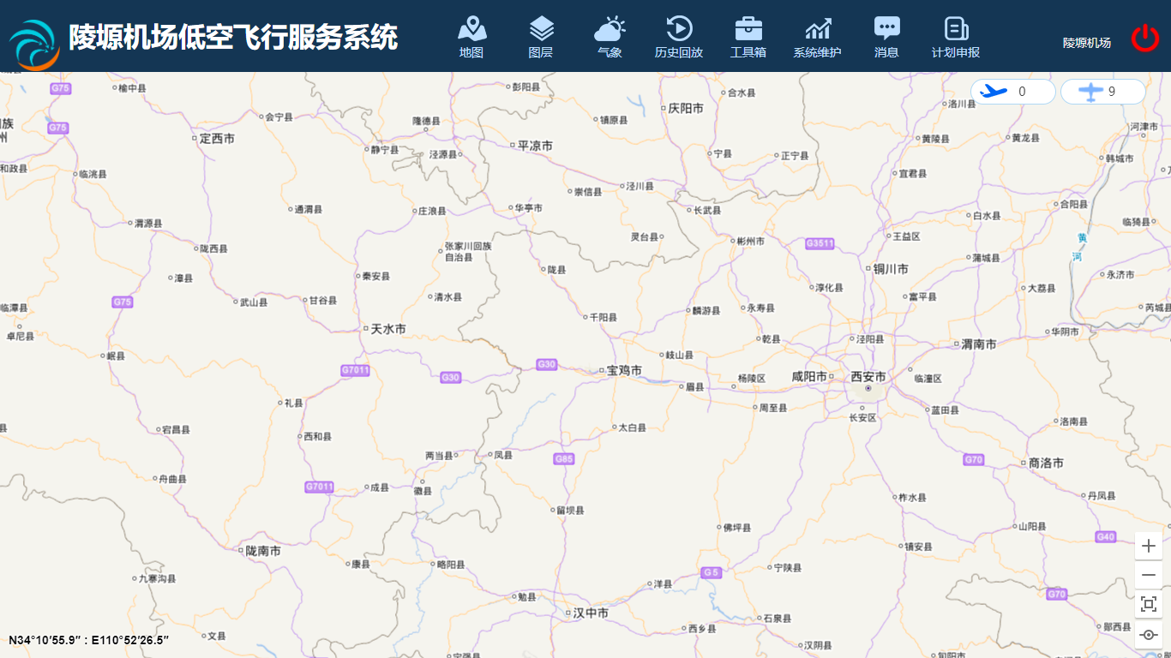The width and height of the screenshot is (1171, 658).
Task: Toggle the jet aircraft counter showing 0
Action: point(1012,92)
